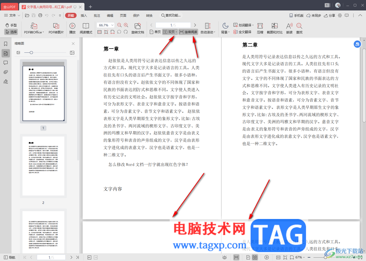Rotate view counterclockwise
366x261 pixels.
(119, 32)
